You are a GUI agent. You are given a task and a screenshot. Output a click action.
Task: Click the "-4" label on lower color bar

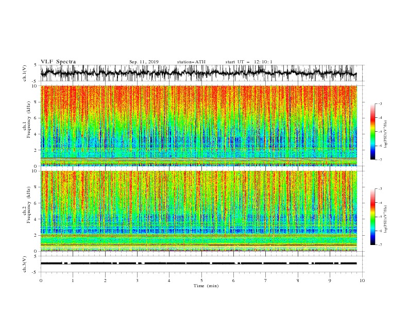coord(380,203)
